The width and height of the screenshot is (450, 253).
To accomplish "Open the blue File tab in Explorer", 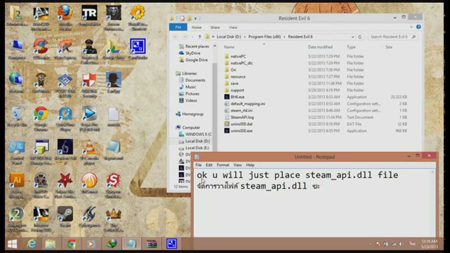I will 178,27.
